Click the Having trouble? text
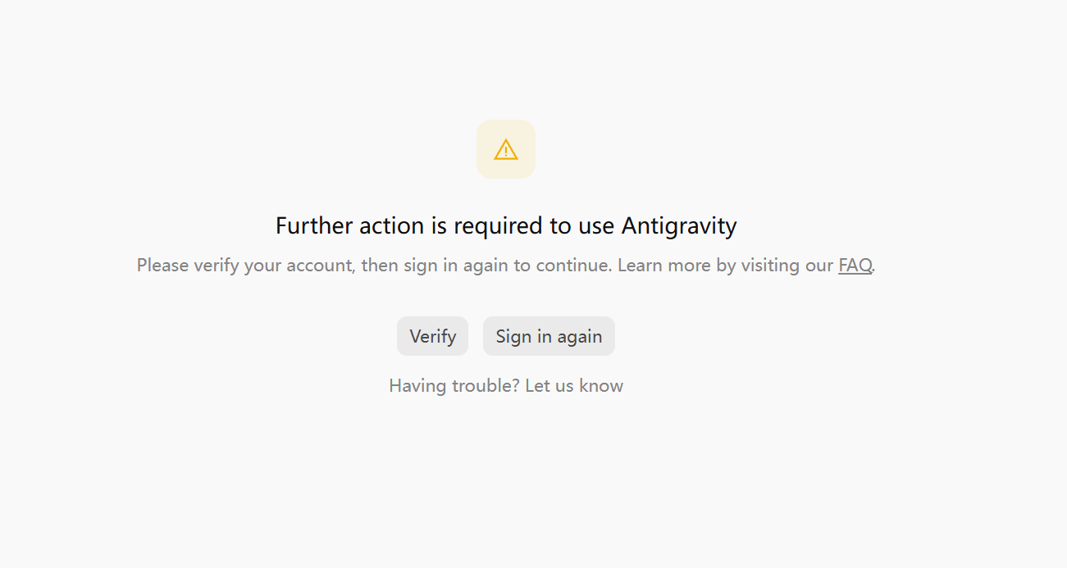 (454, 385)
